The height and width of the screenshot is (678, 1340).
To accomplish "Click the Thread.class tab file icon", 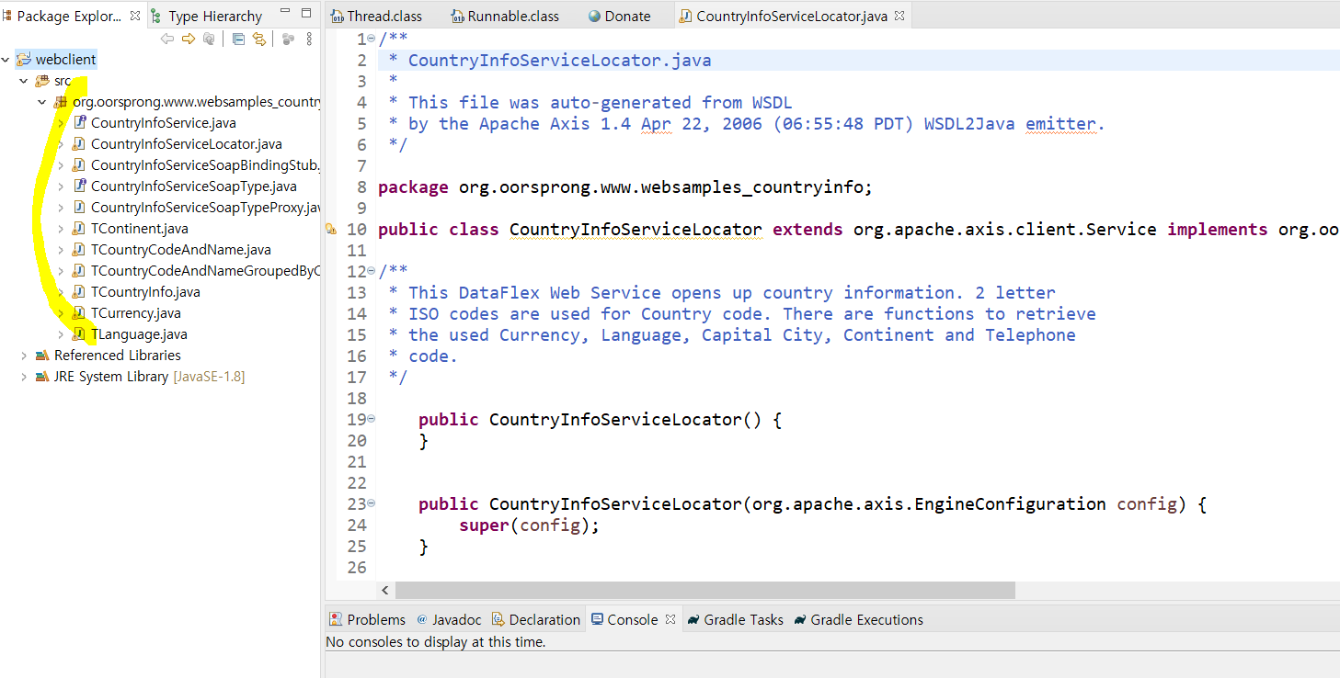I will coord(338,17).
